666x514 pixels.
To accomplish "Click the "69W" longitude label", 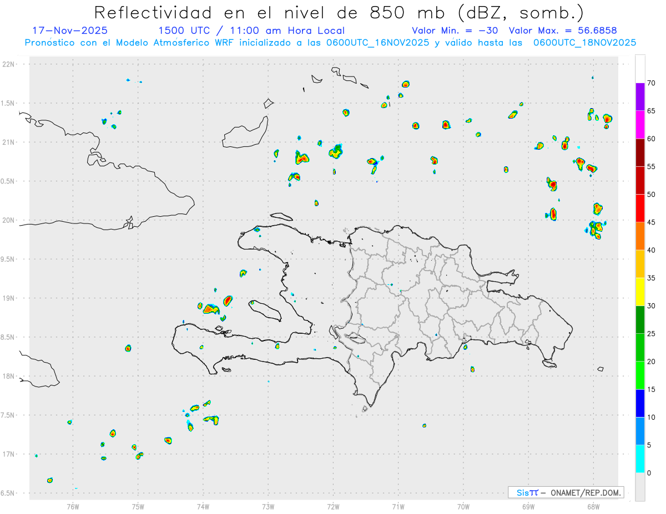I will tap(528, 506).
